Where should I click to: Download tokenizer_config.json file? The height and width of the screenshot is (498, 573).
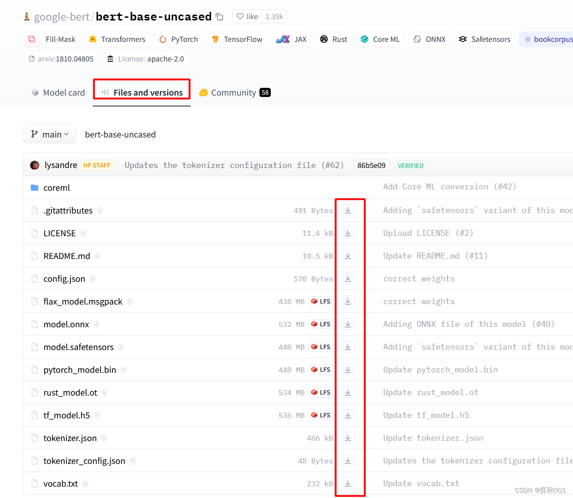click(x=348, y=461)
